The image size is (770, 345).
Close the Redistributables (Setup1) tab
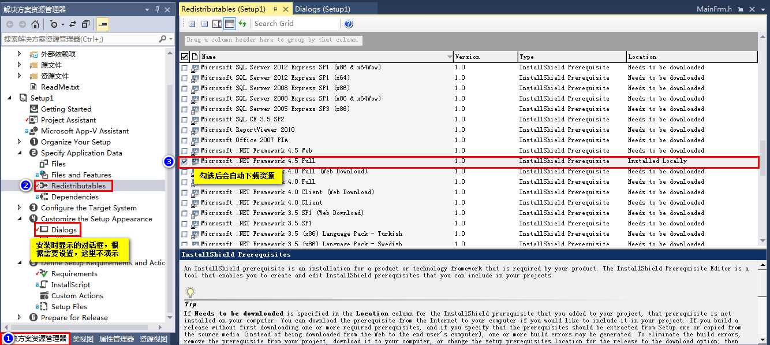tap(285, 9)
